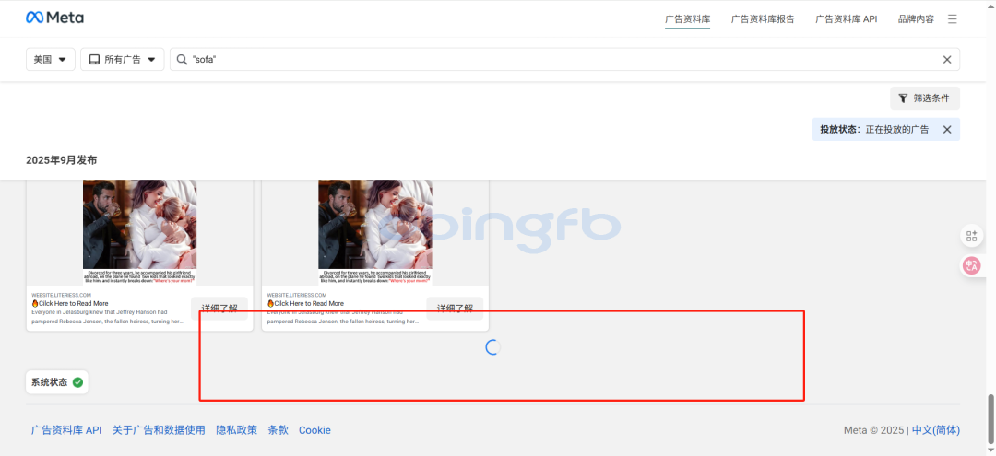Viewport: 996px width, 456px height.
Task: Open the 中文(简体) language selector
Action: click(935, 430)
